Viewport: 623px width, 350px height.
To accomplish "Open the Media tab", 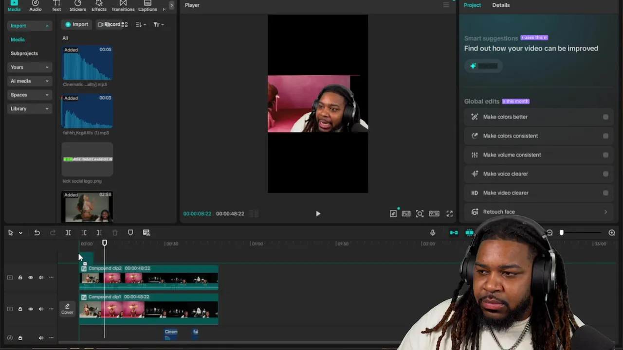I will (x=14, y=6).
